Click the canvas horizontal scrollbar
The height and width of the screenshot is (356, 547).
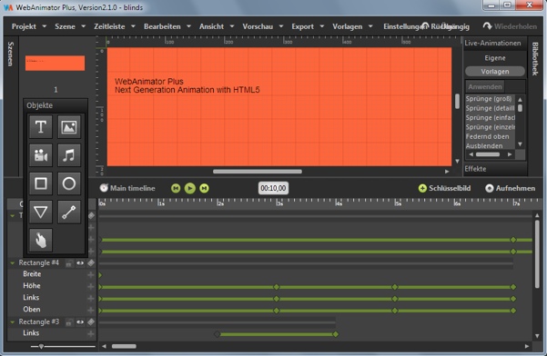pos(258,172)
